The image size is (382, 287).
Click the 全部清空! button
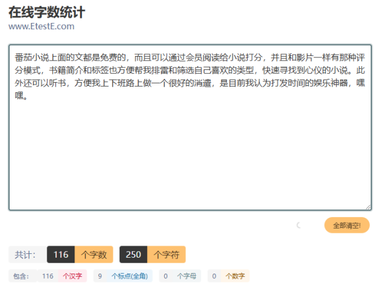[347, 225]
